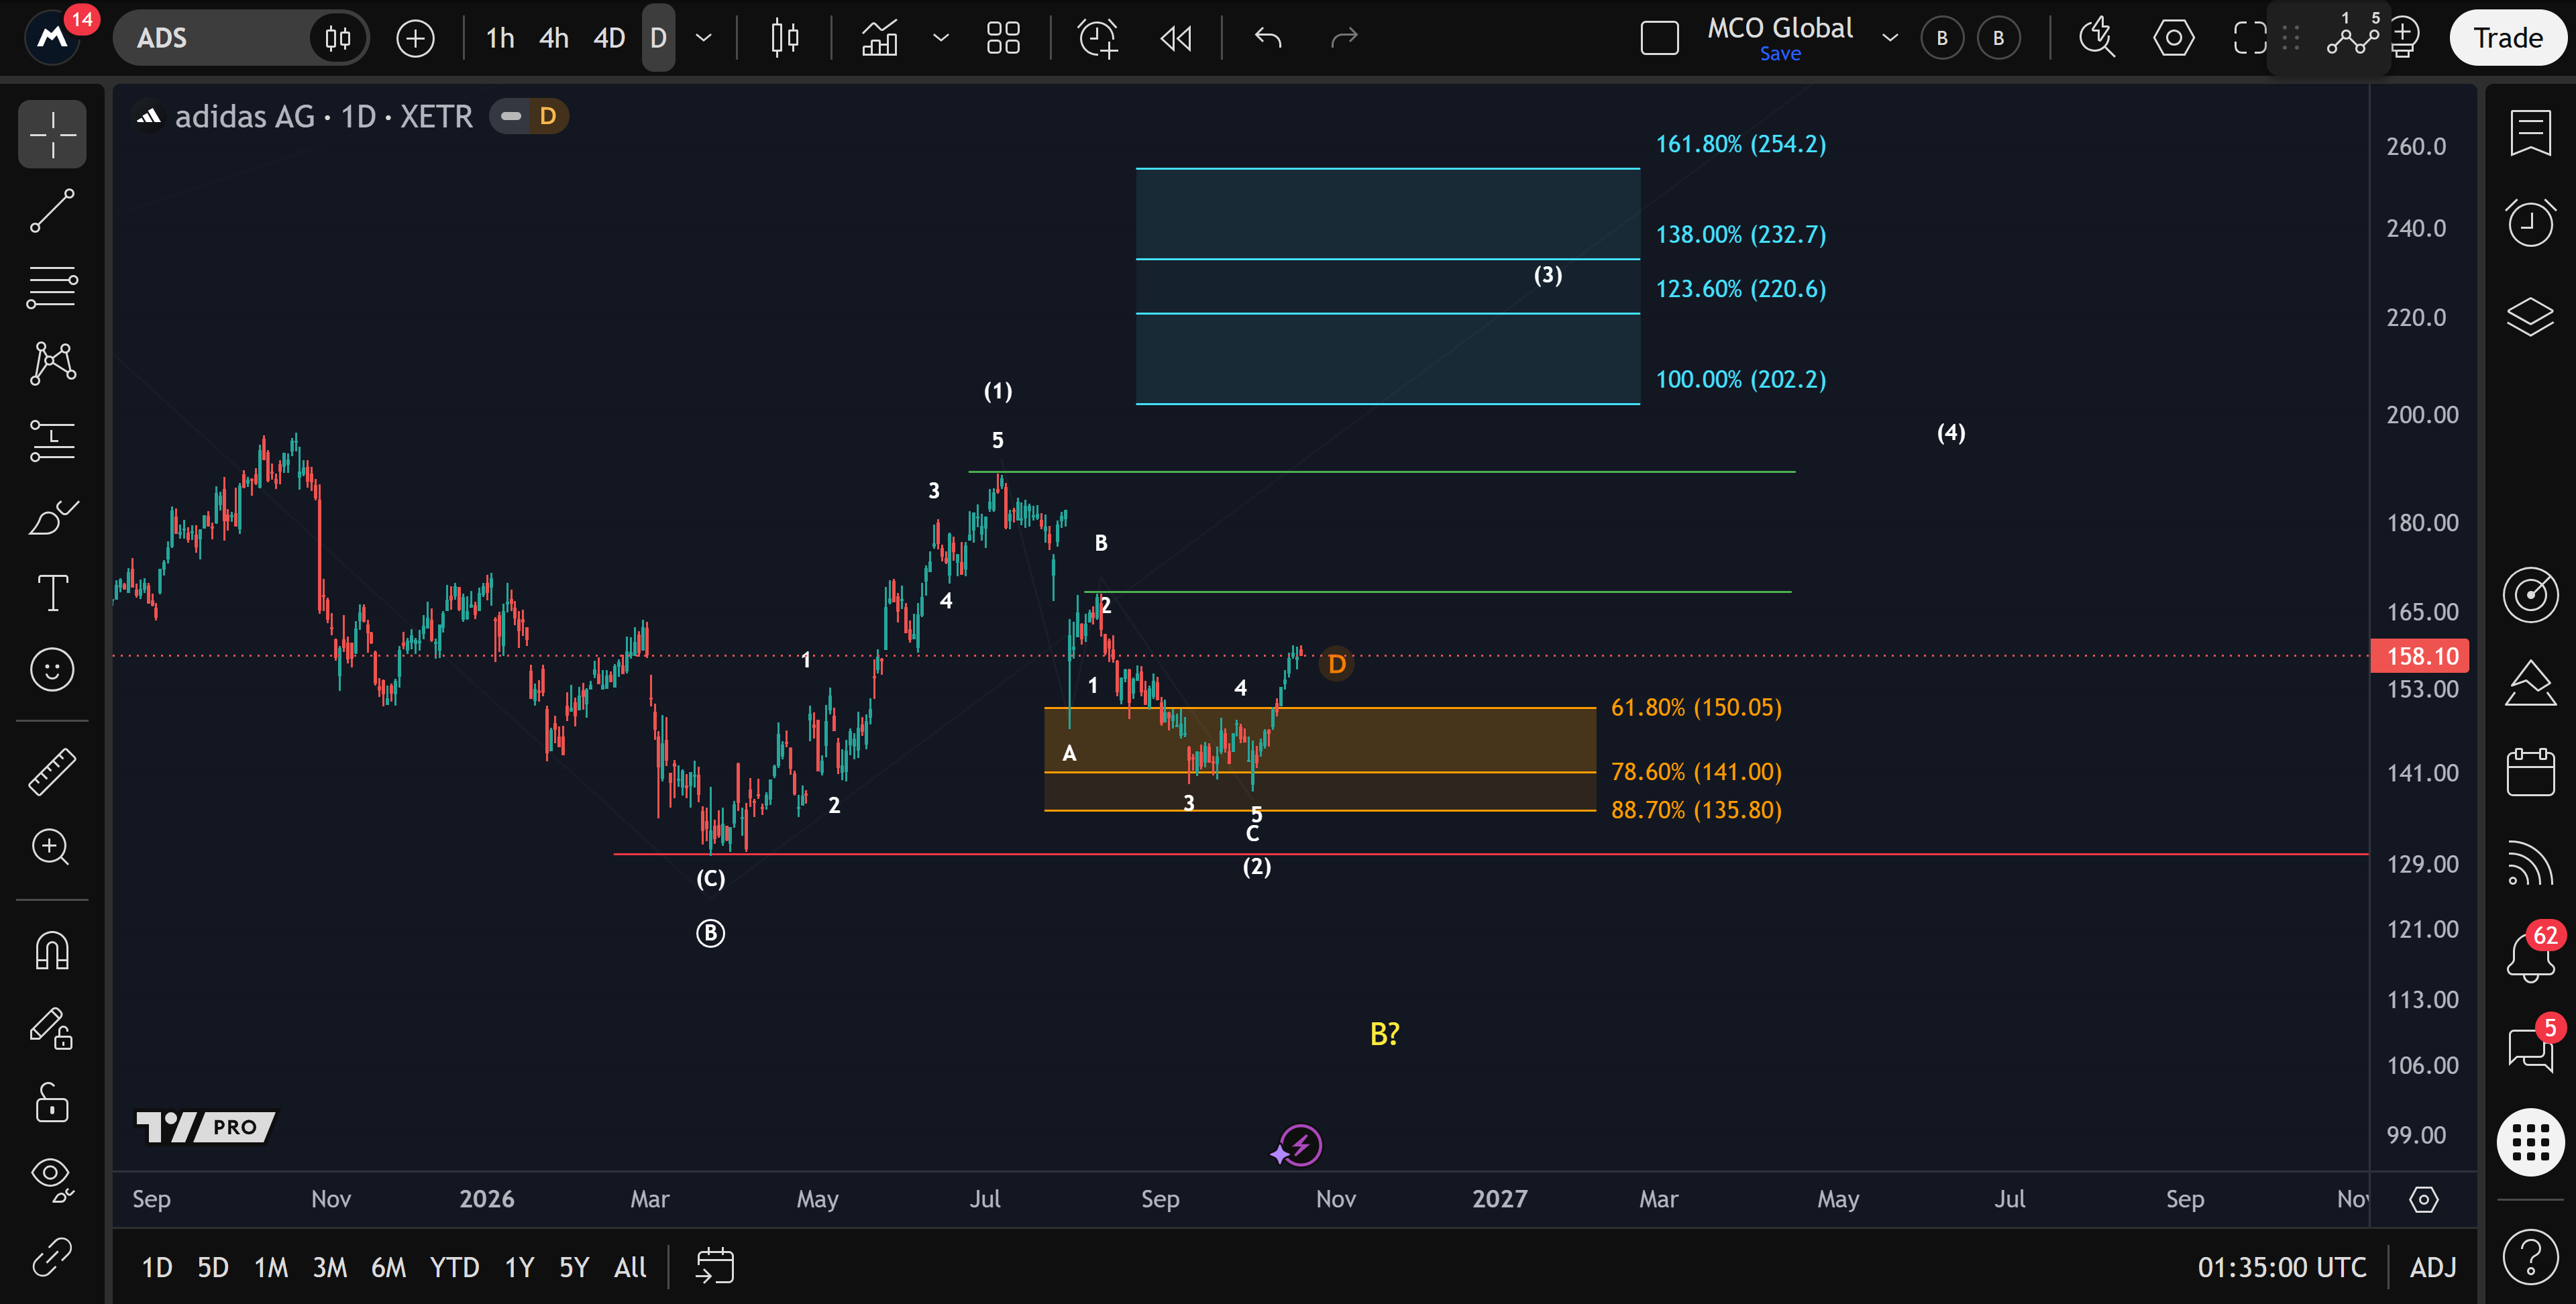This screenshot has height=1304, width=2576.
Task: Enter fullscreen mode
Action: pyautogui.click(x=2250, y=38)
